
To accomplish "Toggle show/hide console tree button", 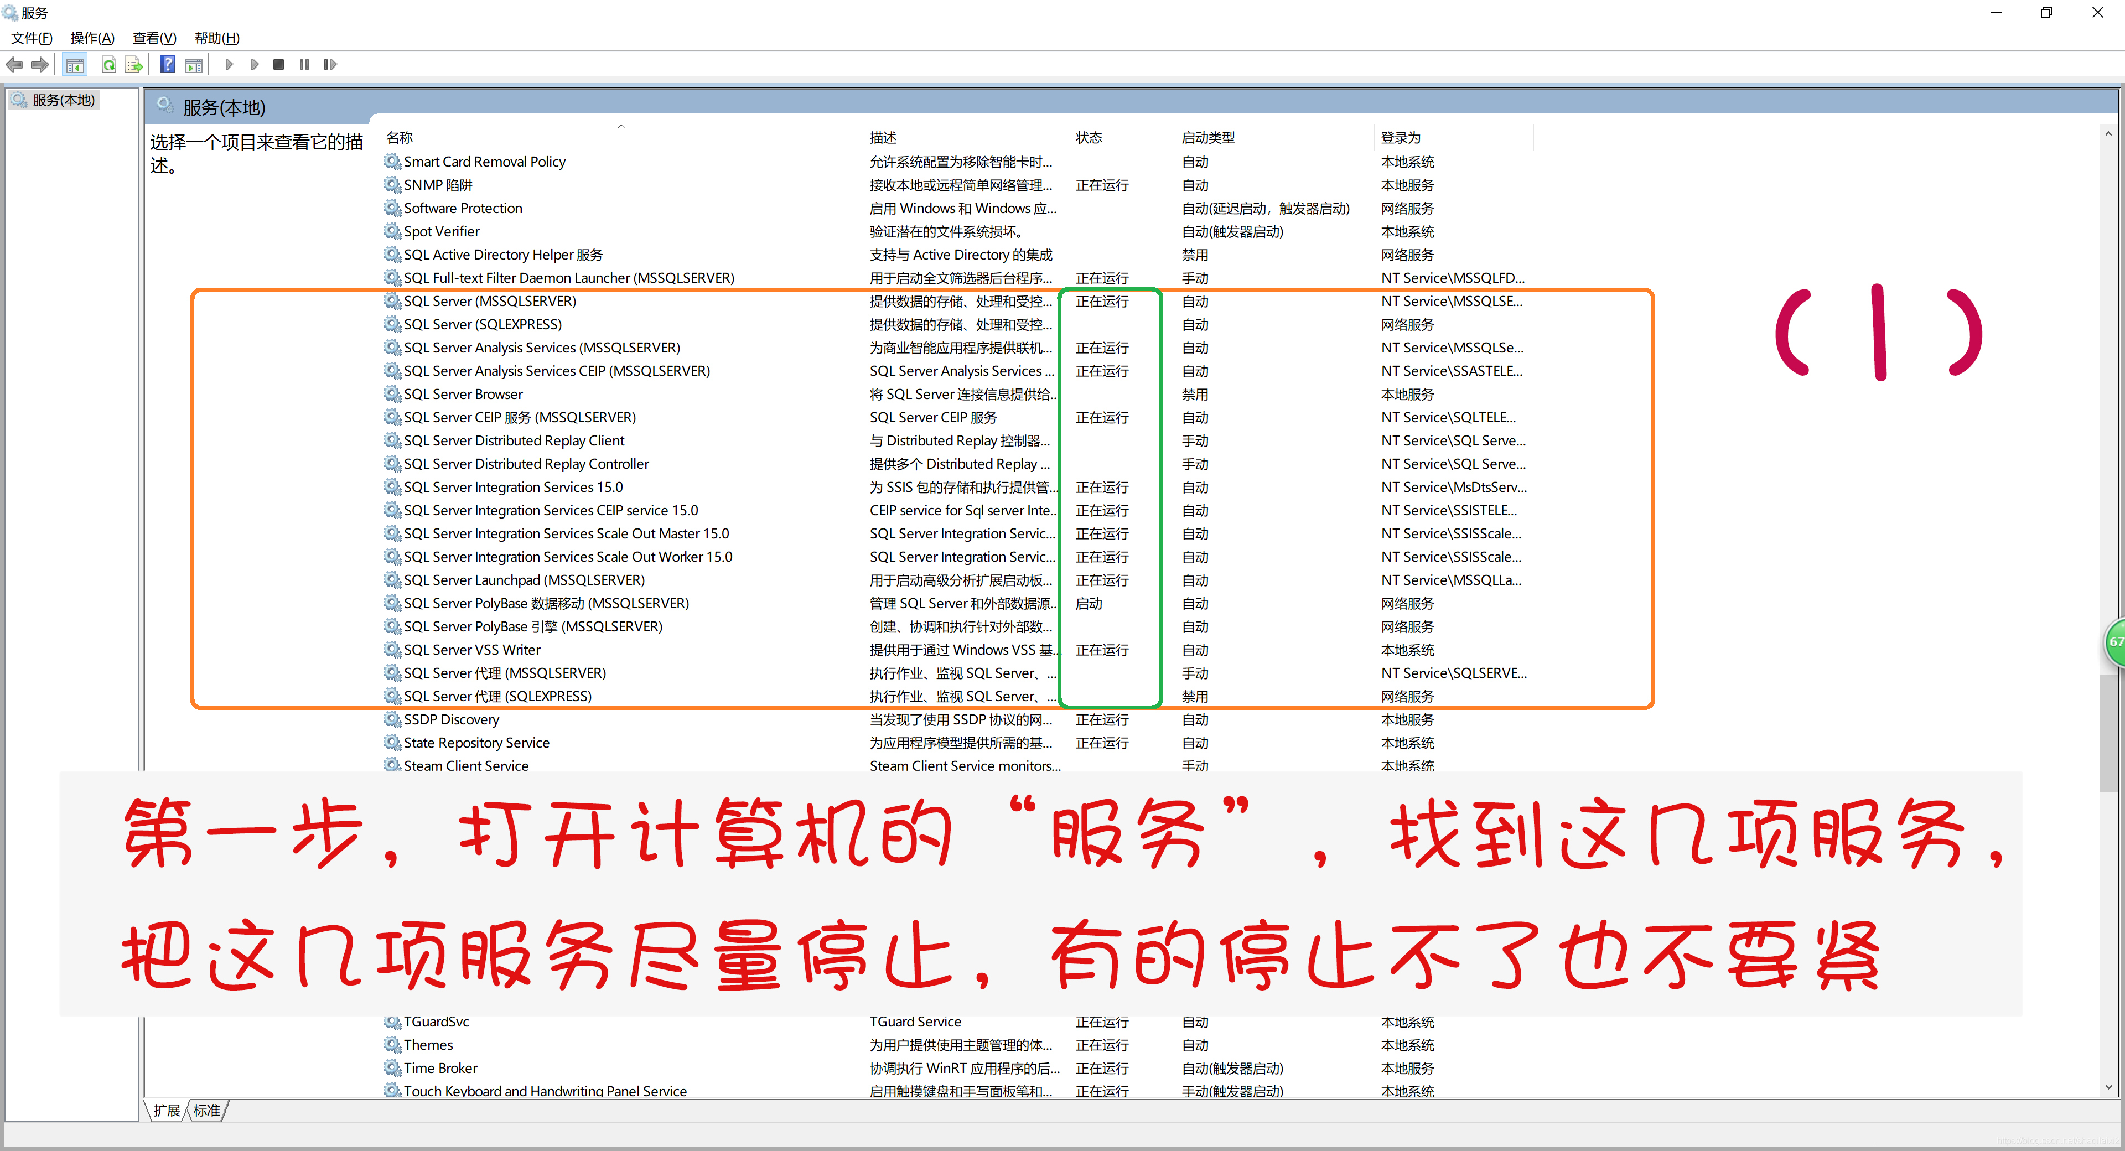I will pyautogui.click(x=75, y=64).
